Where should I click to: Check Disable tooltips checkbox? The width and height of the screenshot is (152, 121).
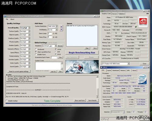tap(7, 101)
